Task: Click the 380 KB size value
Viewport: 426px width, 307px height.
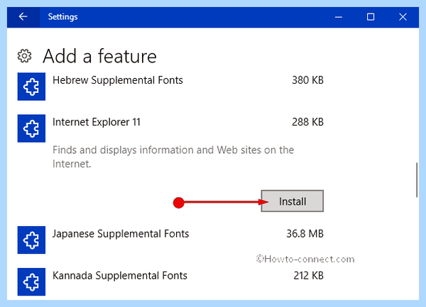Action: pos(308,80)
